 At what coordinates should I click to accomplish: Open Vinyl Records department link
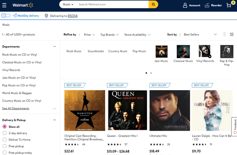coord(11,70)
